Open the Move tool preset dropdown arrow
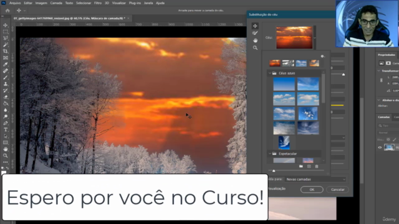Screen dimensions: 399x224 (25, 11)
